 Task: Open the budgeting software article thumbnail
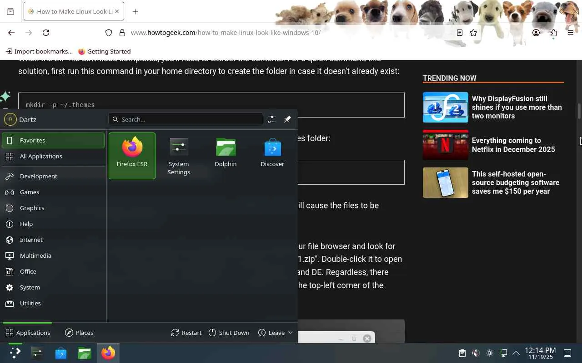tap(446, 182)
